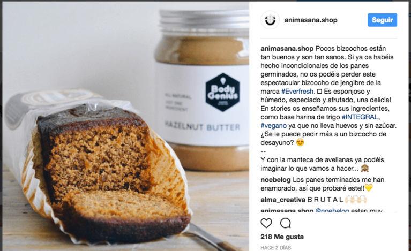Open the #INTEGRAL hashtag

coord(360,117)
